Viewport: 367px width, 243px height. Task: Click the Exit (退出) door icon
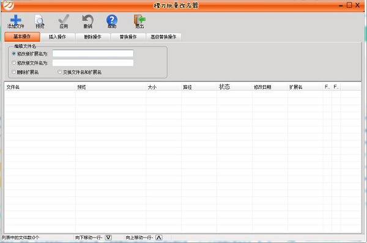coord(139,21)
